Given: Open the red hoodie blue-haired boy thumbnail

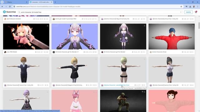Looking at the screenshot, I should coord(172,36).
